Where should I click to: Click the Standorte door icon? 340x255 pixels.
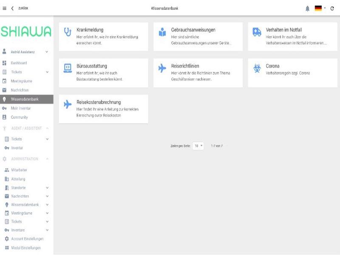(7, 188)
